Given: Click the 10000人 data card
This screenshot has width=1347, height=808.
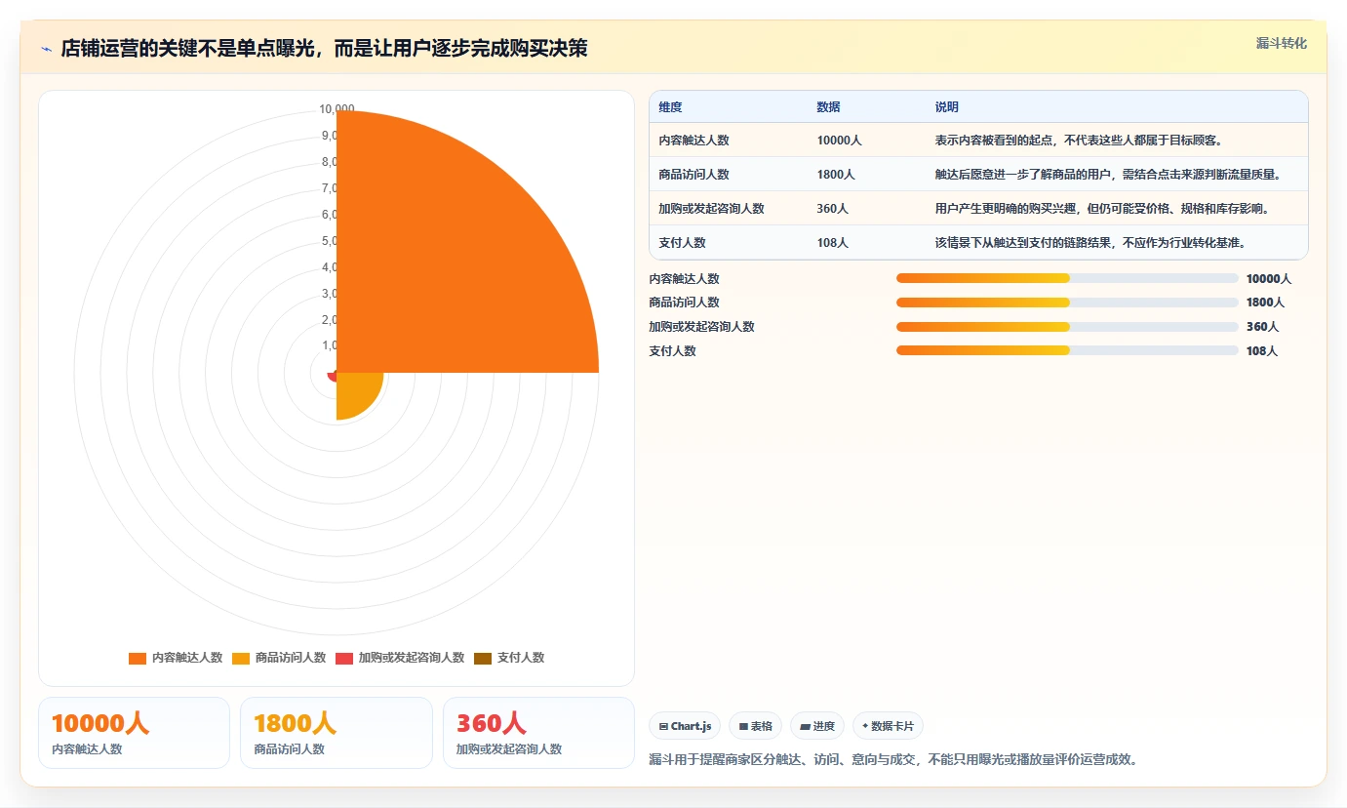Looking at the screenshot, I should (134, 733).
